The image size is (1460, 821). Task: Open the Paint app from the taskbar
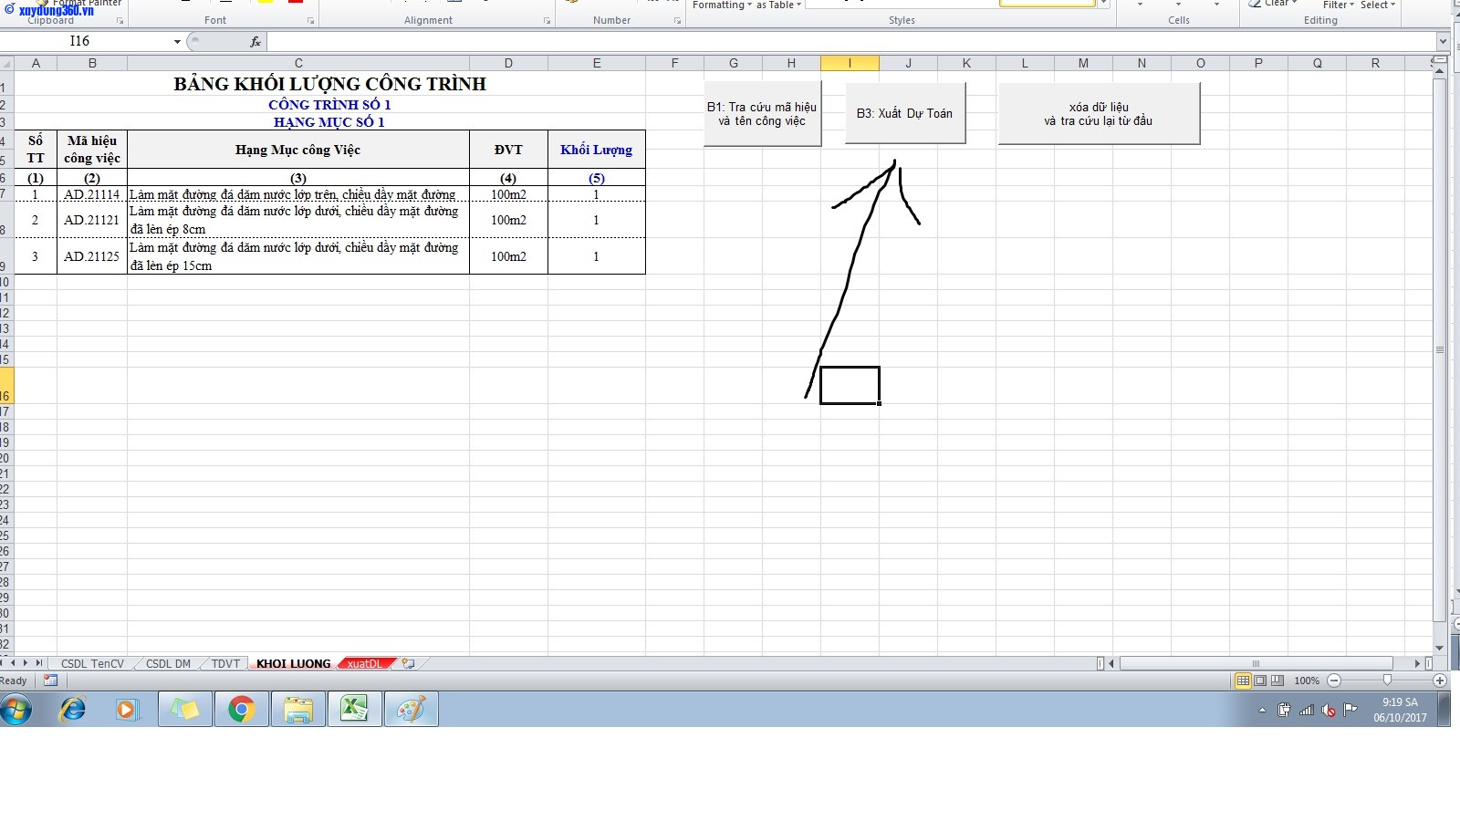click(x=411, y=709)
